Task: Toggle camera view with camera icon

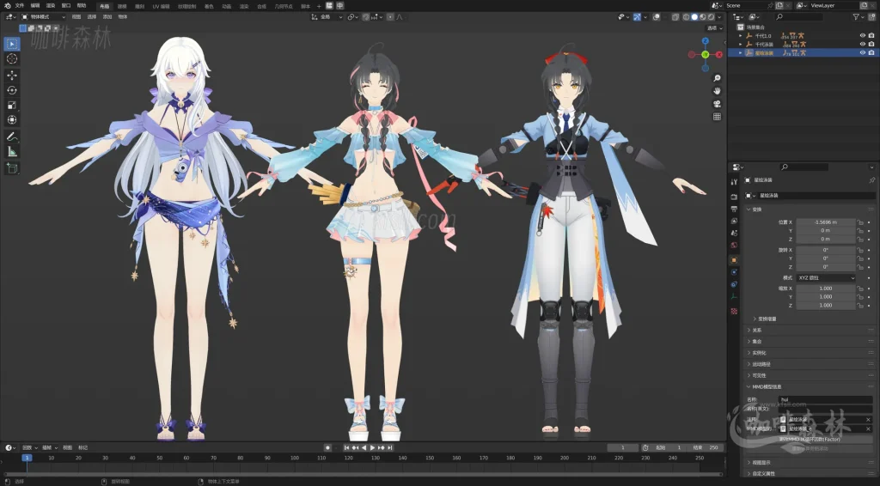Action: 717,104
